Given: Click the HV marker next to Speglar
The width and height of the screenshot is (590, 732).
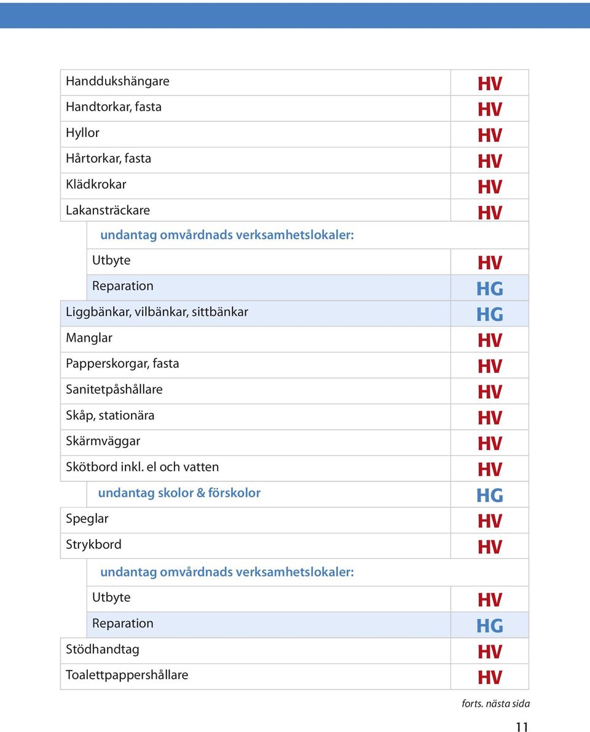Looking at the screenshot, I should point(490,521).
